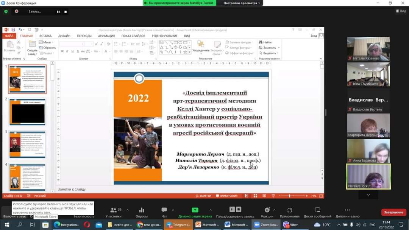Click the green Share Screen icon

click(x=195, y=210)
